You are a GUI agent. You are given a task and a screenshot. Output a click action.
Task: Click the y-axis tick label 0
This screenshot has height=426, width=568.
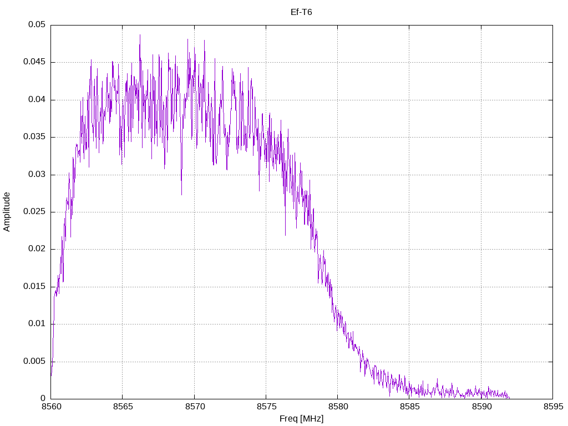point(43,399)
